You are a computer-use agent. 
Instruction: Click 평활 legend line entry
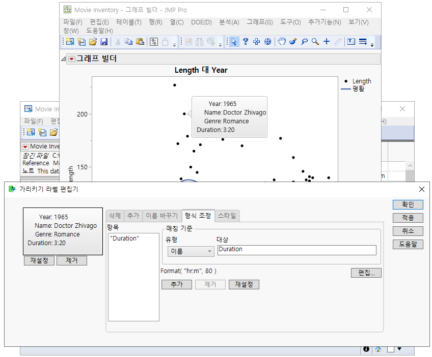(353, 88)
